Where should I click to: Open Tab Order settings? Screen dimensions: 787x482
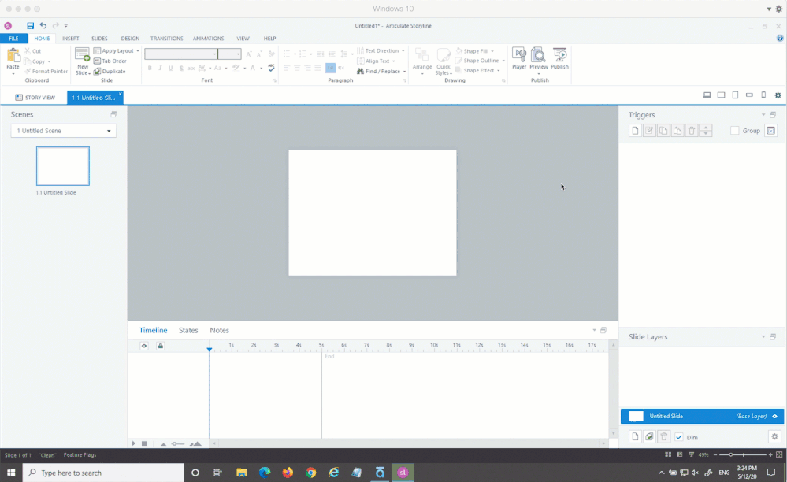pyautogui.click(x=110, y=61)
